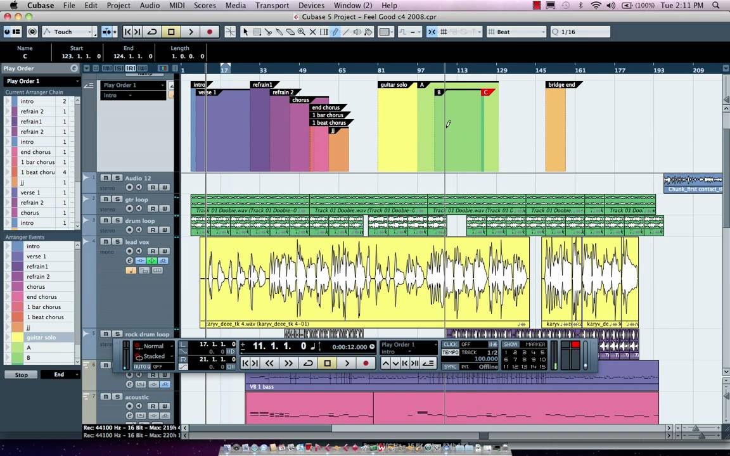This screenshot has width=730, height=456.
Task: Open the Scores menu
Action: tap(205, 6)
